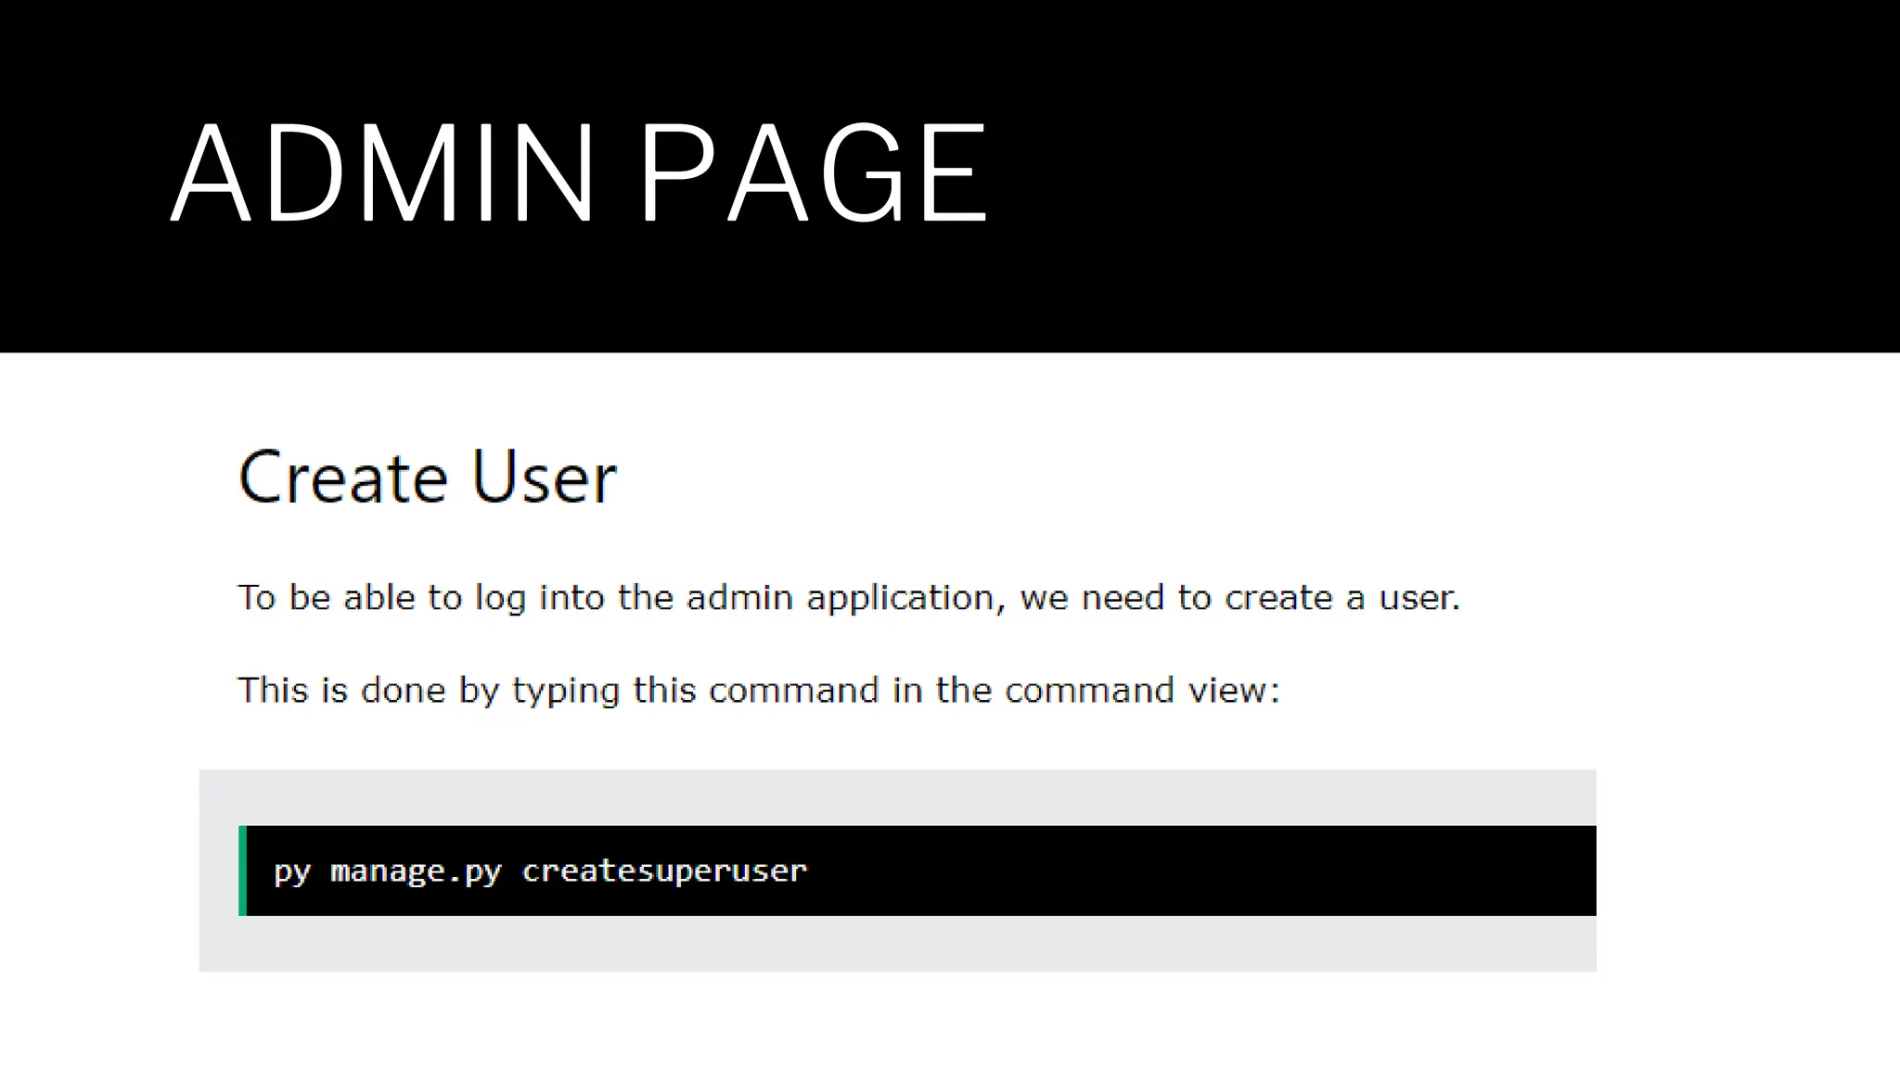The height and width of the screenshot is (1068, 1900).
Task: Click the 'py manage.py createsuperuser' command text
Action: tap(540, 871)
